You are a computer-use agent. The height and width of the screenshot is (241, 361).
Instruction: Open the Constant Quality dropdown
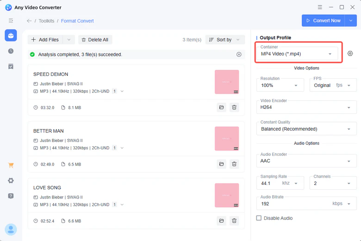(x=307, y=129)
